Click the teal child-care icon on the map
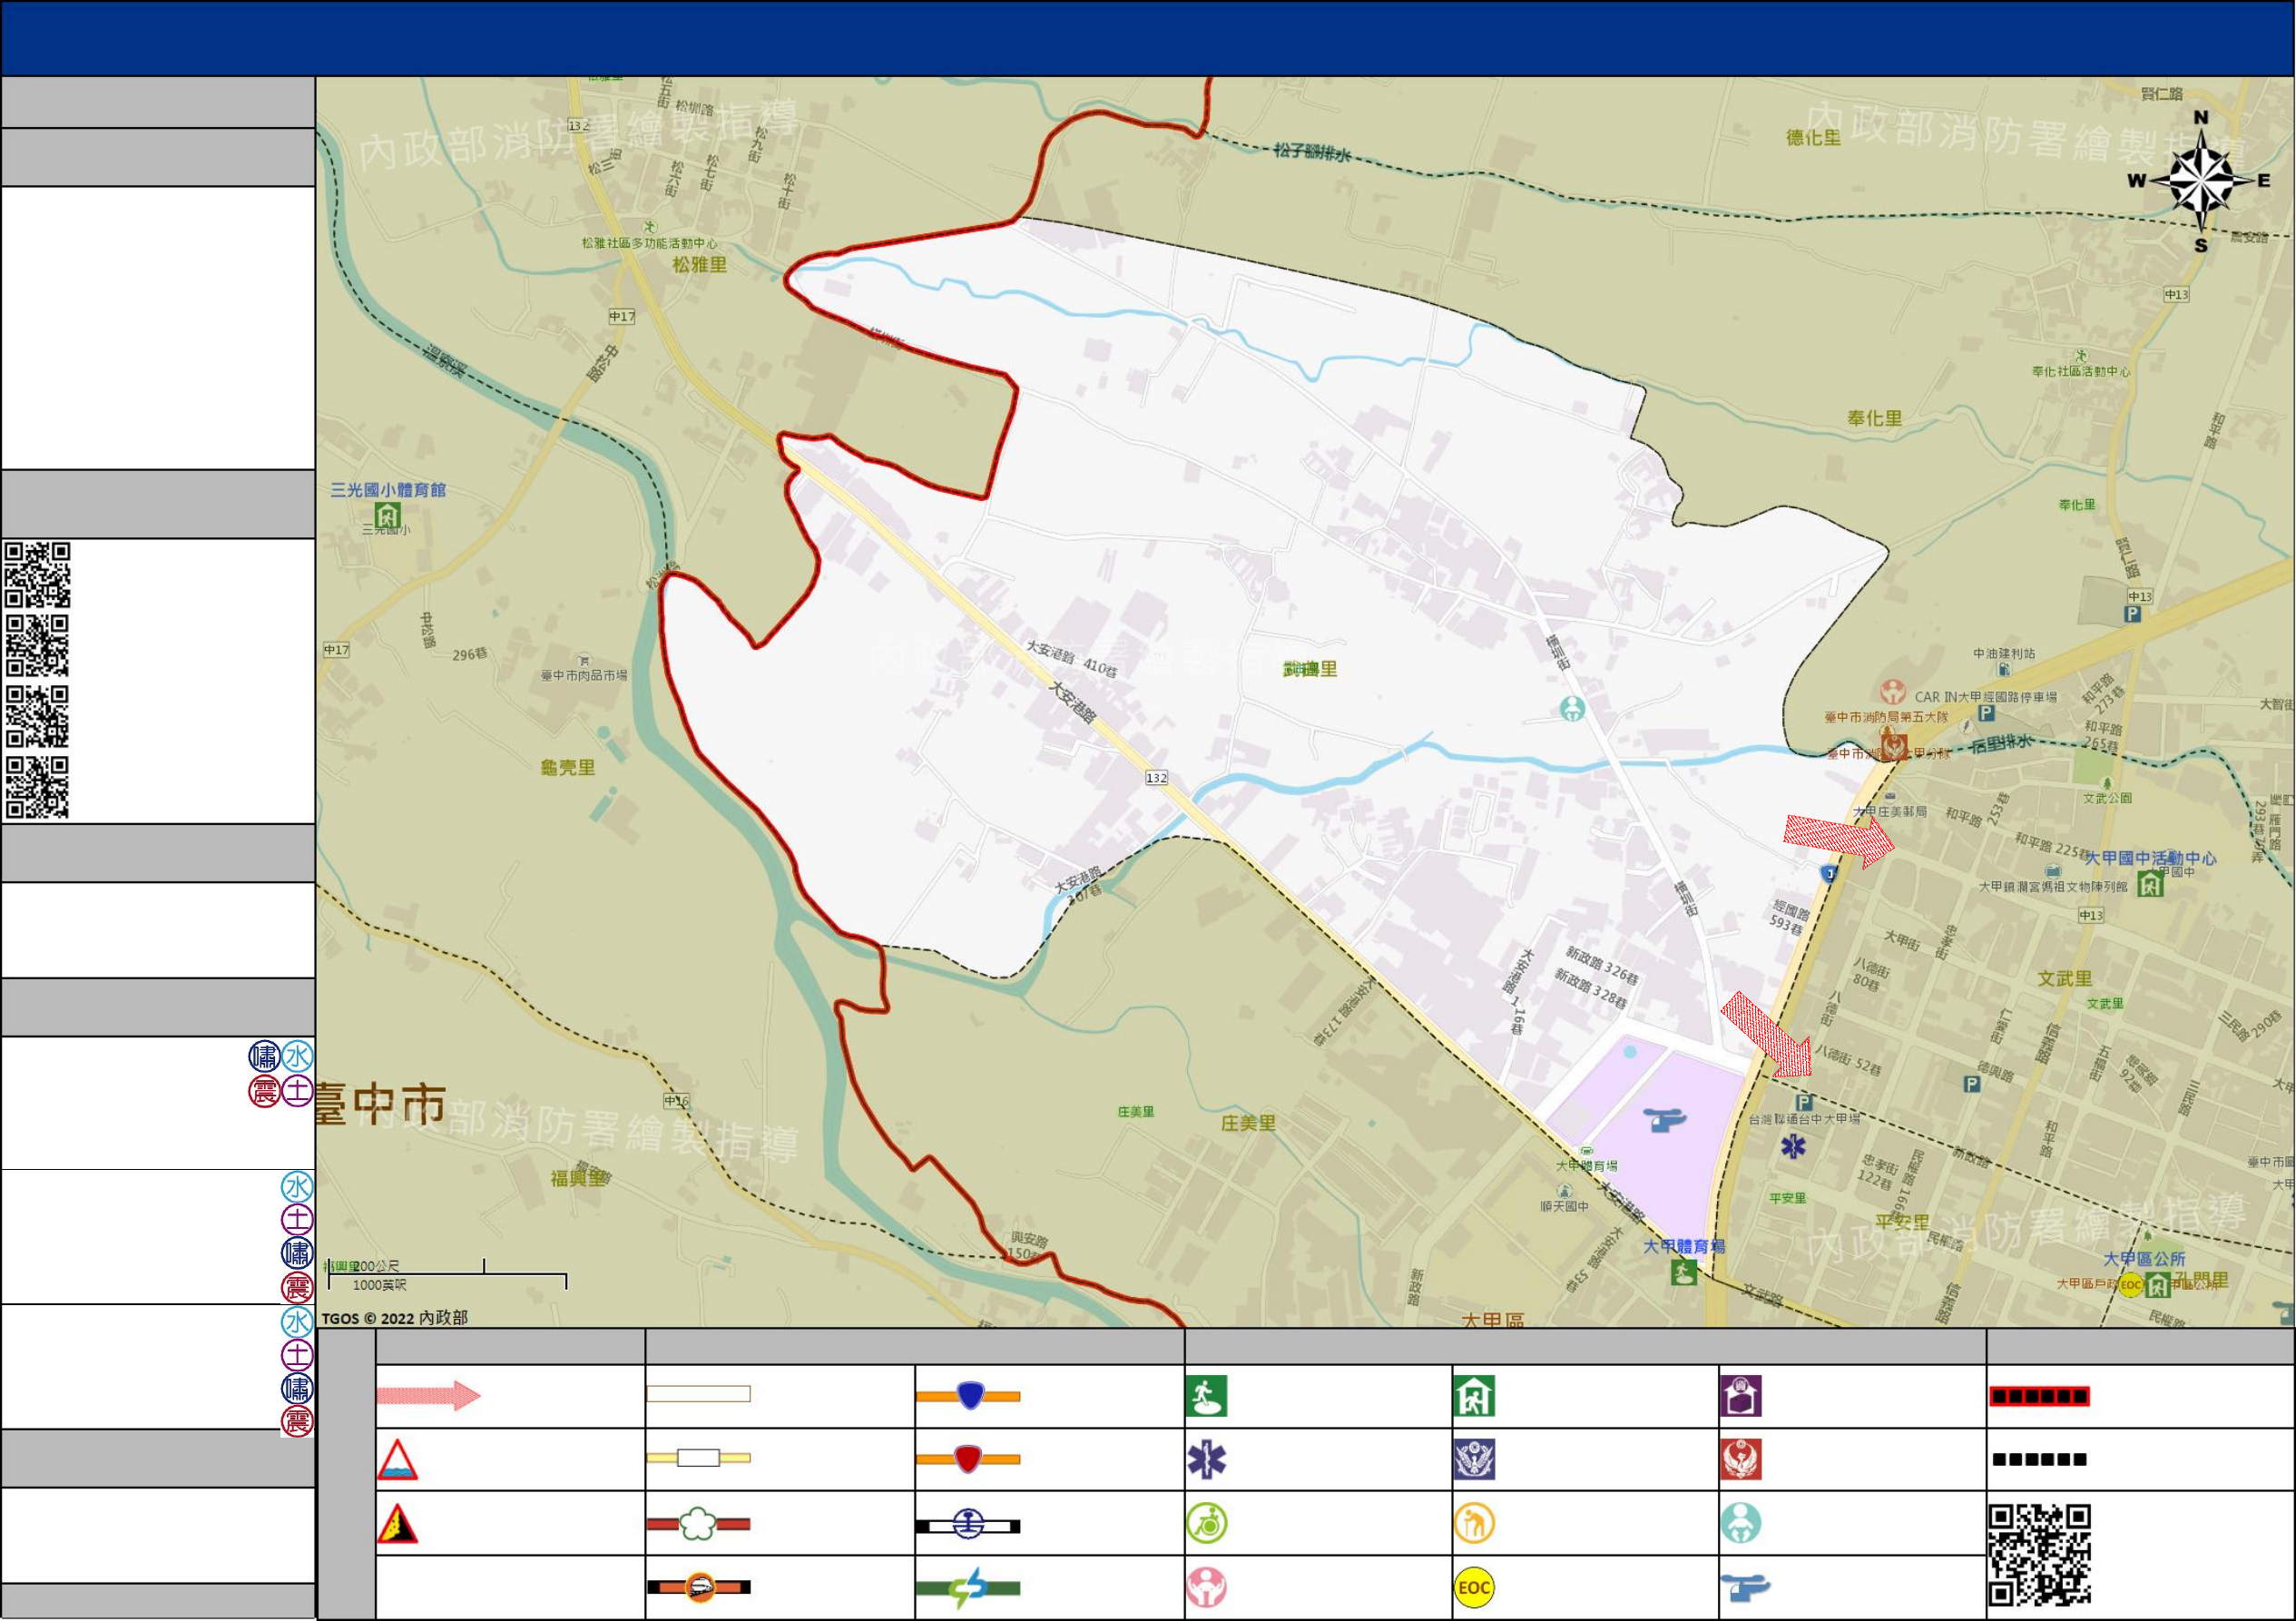 [x=1573, y=709]
